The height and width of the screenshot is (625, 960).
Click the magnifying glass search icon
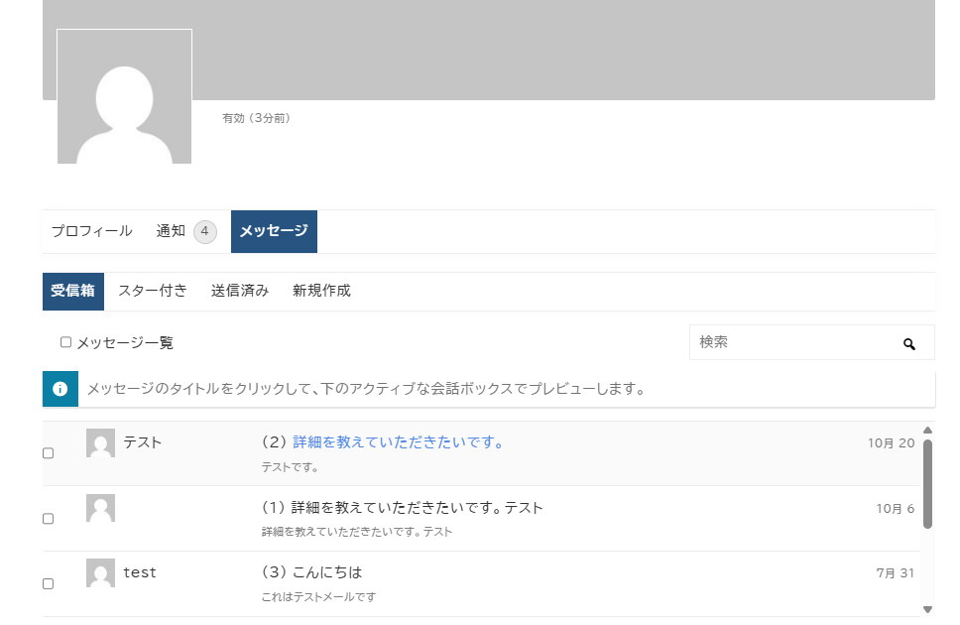coord(908,343)
